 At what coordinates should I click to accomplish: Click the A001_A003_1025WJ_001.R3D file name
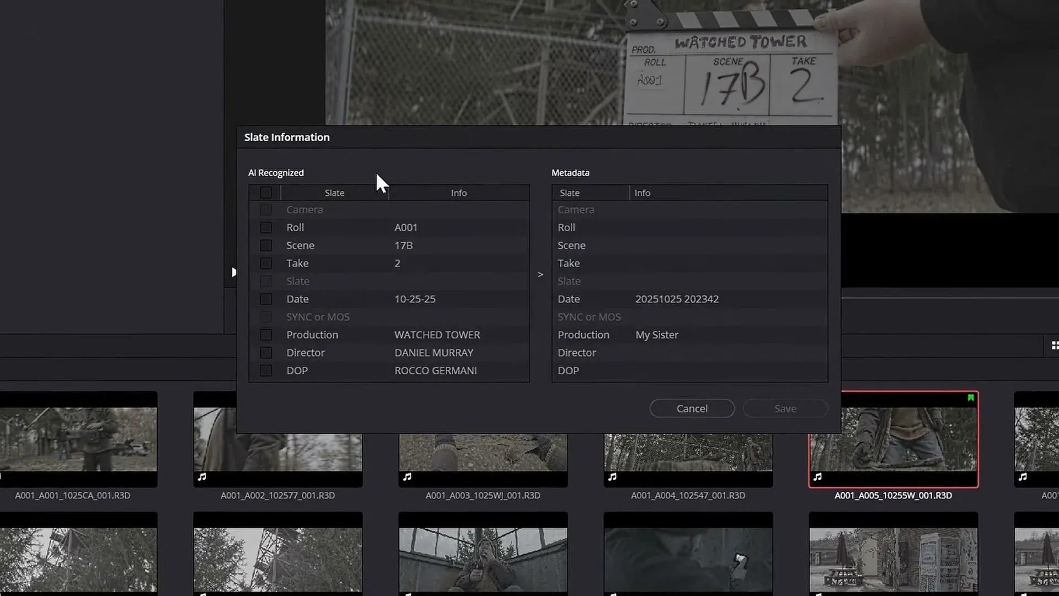pyautogui.click(x=483, y=496)
